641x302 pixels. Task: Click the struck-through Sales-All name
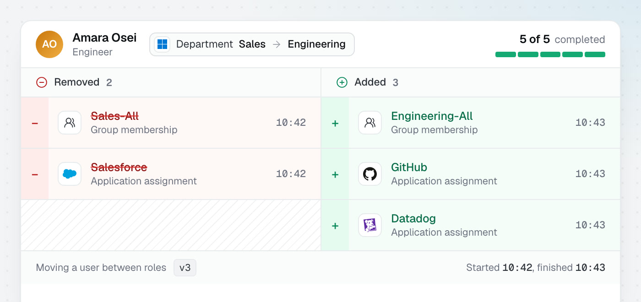click(x=114, y=116)
